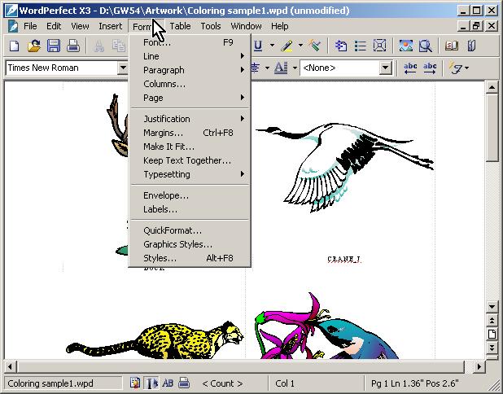
Task: Click the document icon left of File menu
Action: click(x=13, y=26)
